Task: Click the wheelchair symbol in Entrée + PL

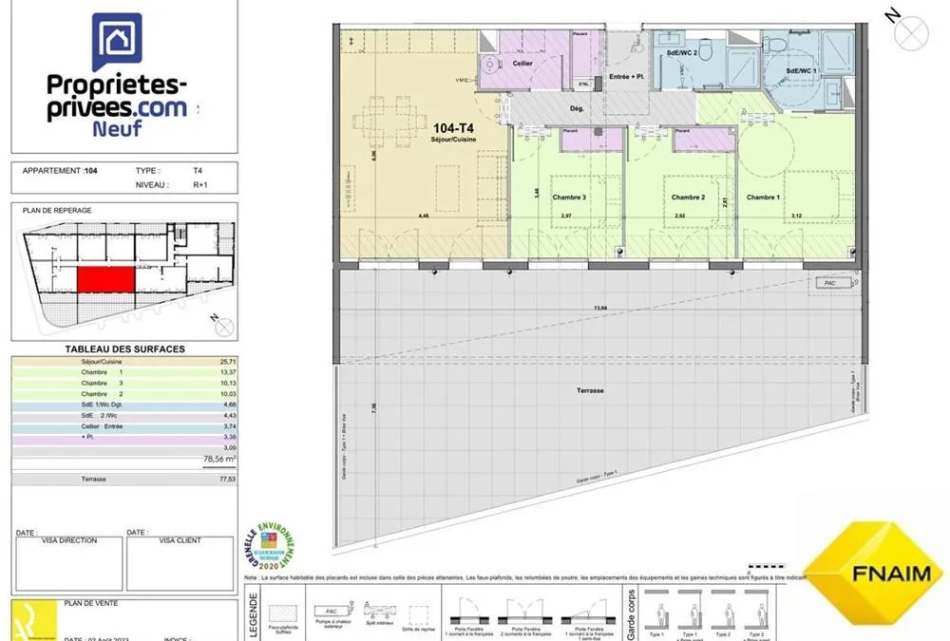Action: click(636, 44)
